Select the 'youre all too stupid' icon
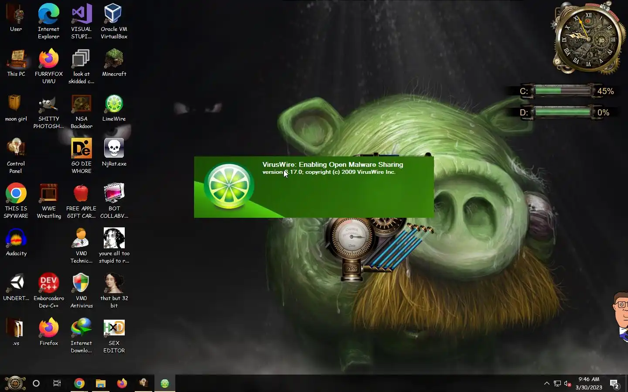628x392 pixels. click(114, 246)
